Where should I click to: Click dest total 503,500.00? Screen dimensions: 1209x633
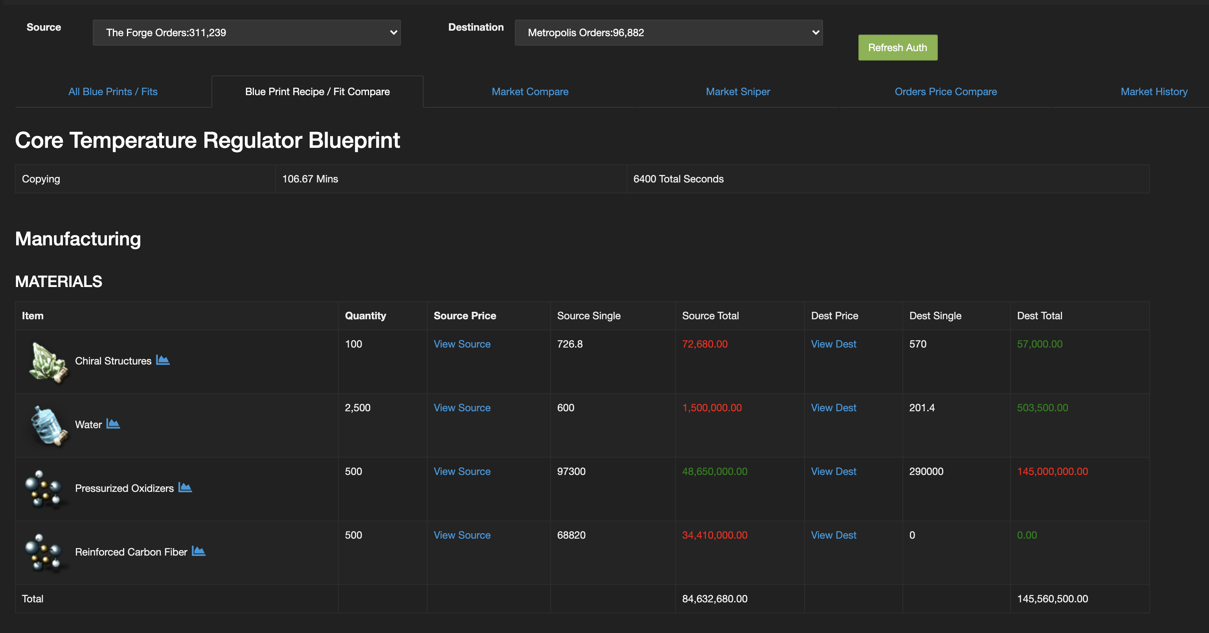(x=1042, y=408)
